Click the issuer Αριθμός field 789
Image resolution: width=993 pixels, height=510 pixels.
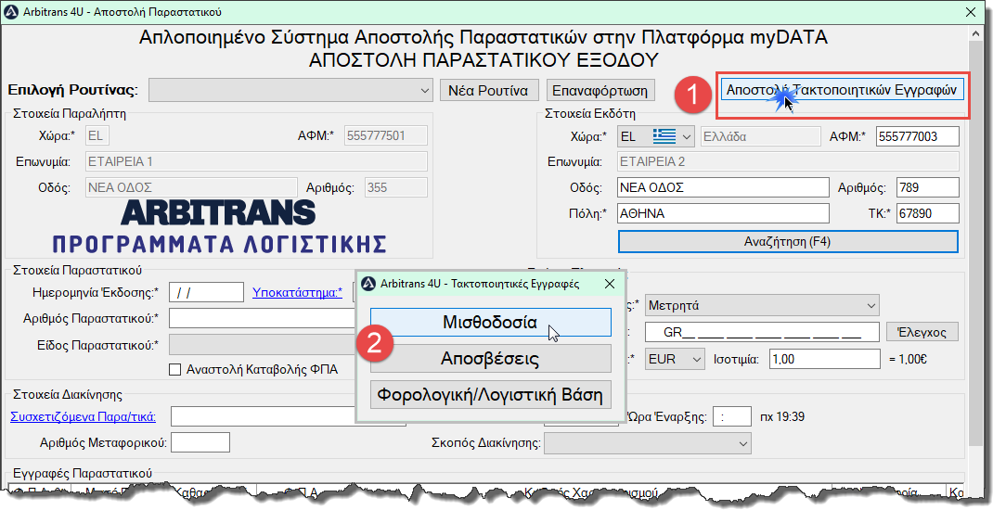tap(928, 187)
